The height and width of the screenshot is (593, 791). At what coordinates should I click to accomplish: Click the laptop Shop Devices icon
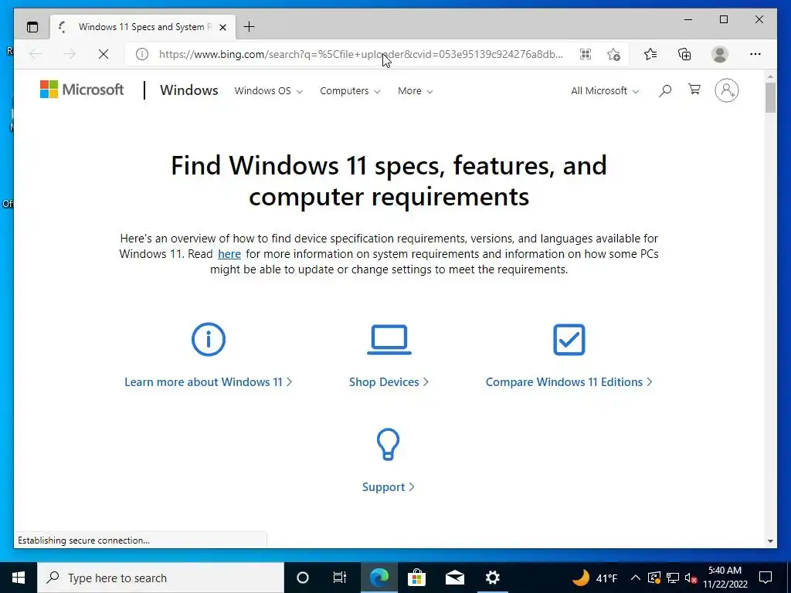click(x=389, y=340)
